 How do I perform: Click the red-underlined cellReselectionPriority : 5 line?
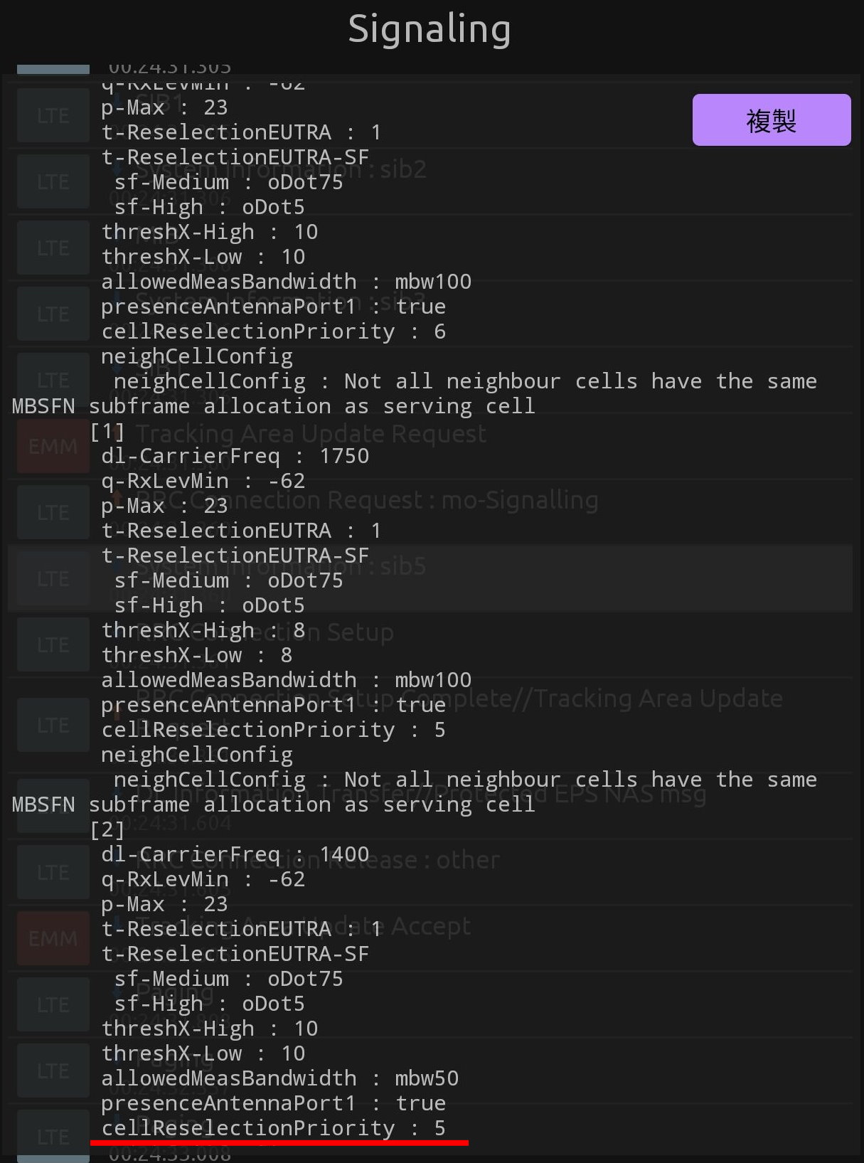[273, 1128]
